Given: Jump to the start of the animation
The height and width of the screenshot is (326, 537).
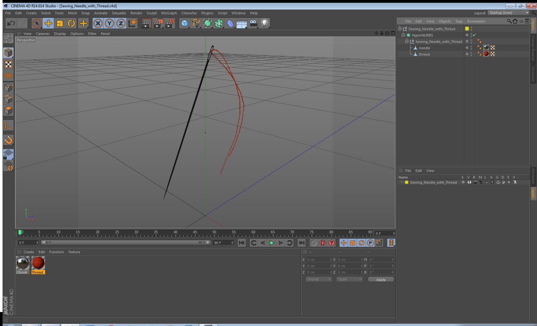Looking at the screenshot, I should point(242,243).
